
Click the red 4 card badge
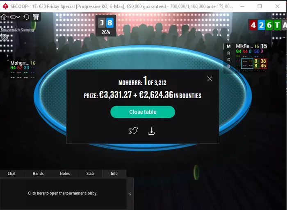coord(253,25)
